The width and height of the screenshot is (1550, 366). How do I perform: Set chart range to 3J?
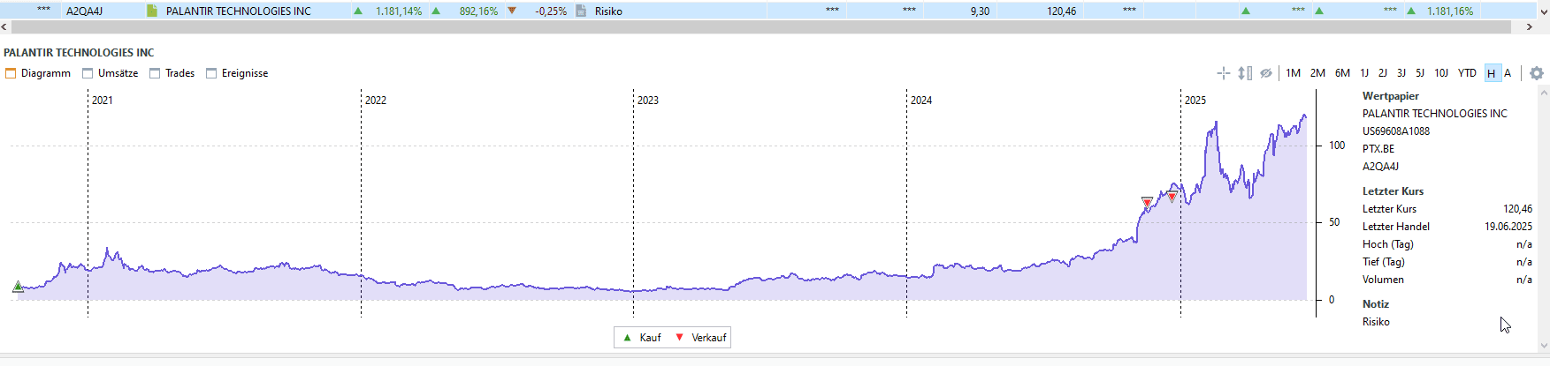[1401, 73]
